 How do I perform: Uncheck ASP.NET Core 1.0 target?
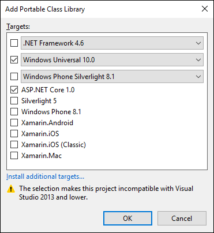pyautogui.click(x=14, y=90)
